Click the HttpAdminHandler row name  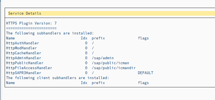(x=24, y=58)
